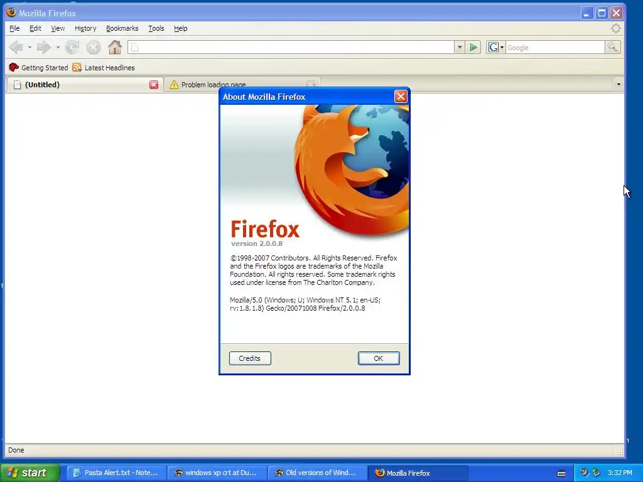The width and height of the screenshot is (643, 482).
Task: Click the green Go arrow button
Action: coord(473,48)
